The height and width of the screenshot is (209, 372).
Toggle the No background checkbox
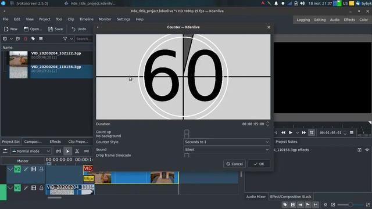pos(187,136)
